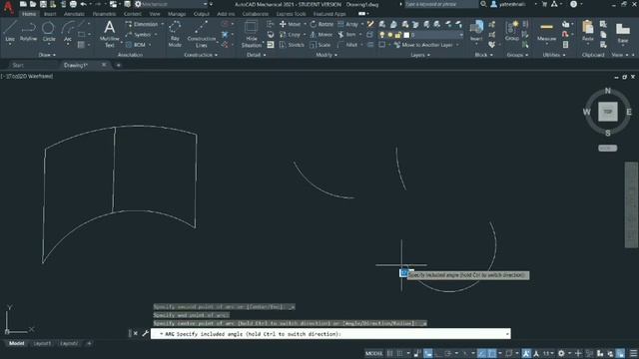Toggle the annotation visibility icon in status bar
This screenshot has height=359, width=639.
click(526, 353)
